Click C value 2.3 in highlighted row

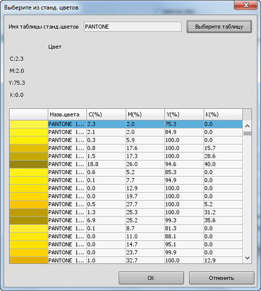(x=106, y=124)
